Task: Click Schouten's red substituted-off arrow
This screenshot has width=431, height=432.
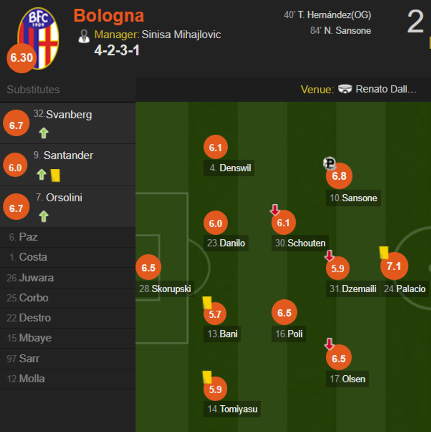Action: [x=275, y=210]
